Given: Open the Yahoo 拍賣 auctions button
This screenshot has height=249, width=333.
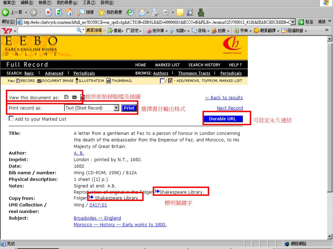Looking at the screenshot, I should point(219,31).
